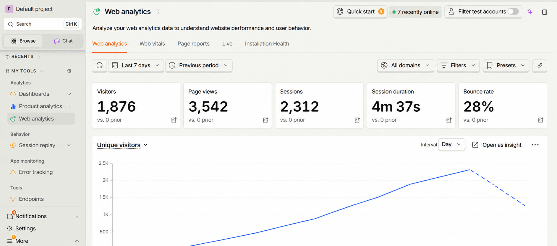The height and width of the screenshot is (246, 557).
Task: Open the AI sparkle assistant icon
Action: (x=530, y=12)
